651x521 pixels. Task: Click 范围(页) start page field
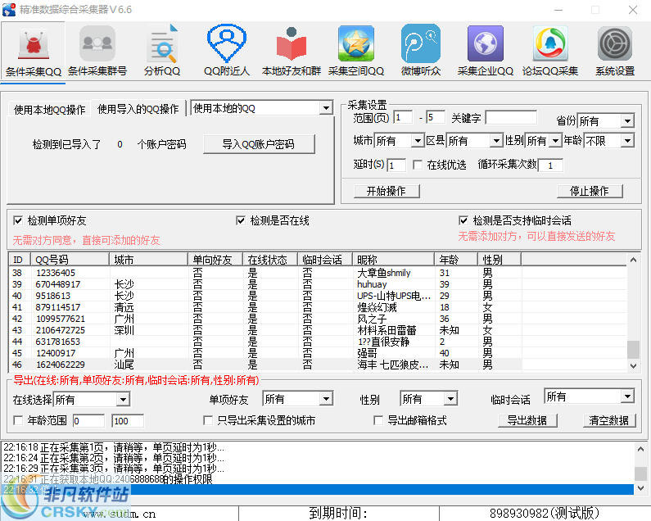tap(403, 118)
